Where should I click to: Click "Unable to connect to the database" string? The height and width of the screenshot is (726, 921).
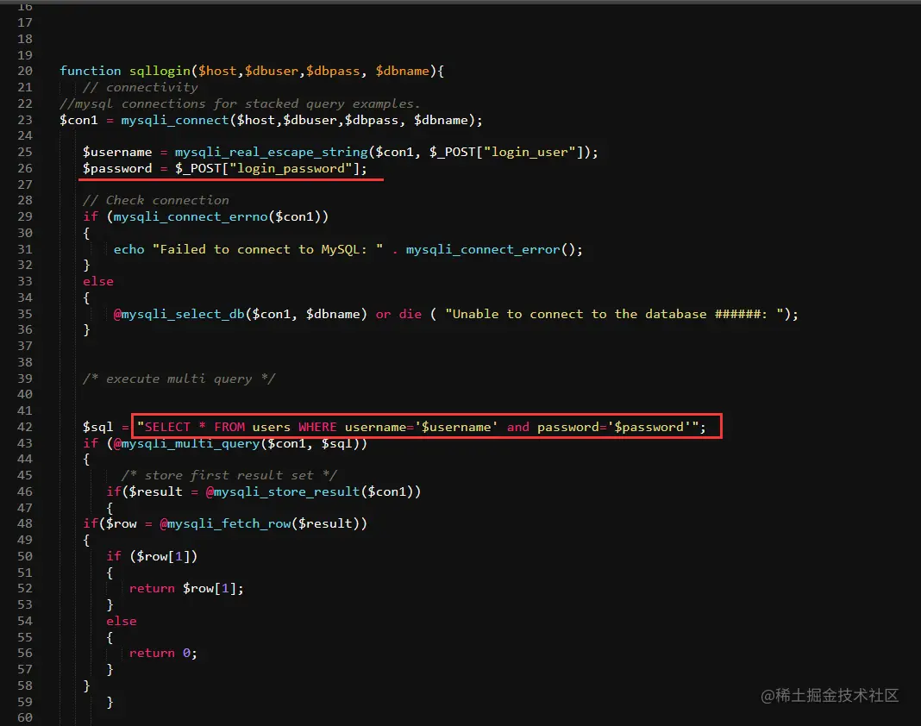click(x=614, y=314)
